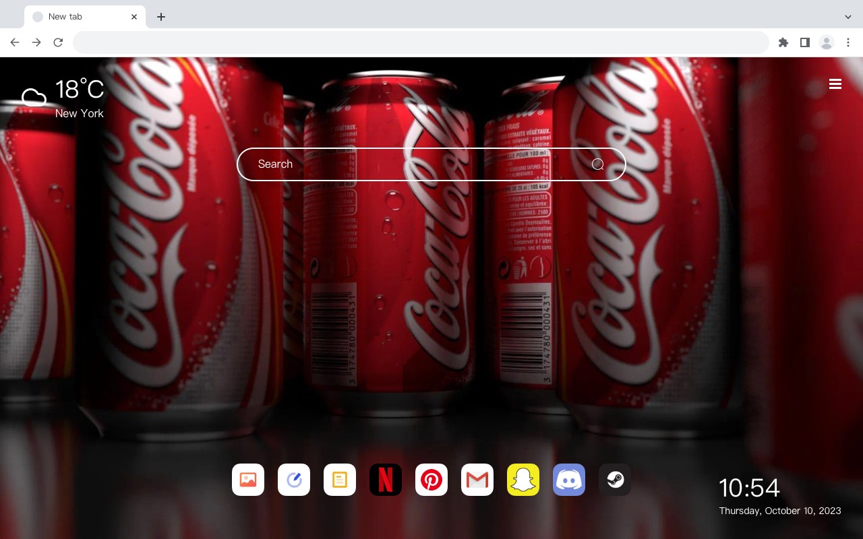Open the Pinterest shortcut
Viewport: 863px width, 539px height.
pyautogui.click(x=431, y=480)
